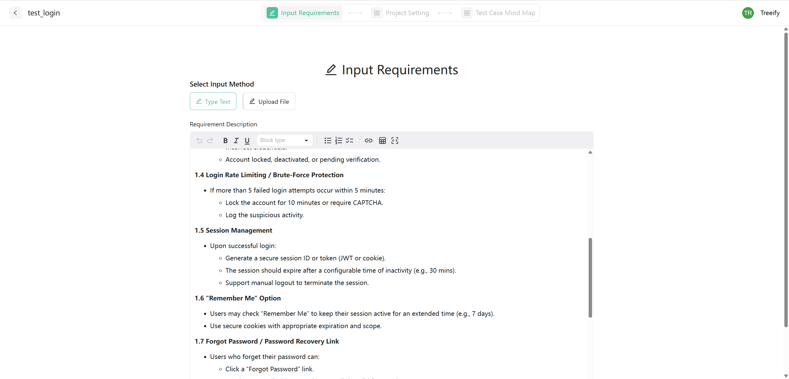Click the TR user avatar

[748, 13]
